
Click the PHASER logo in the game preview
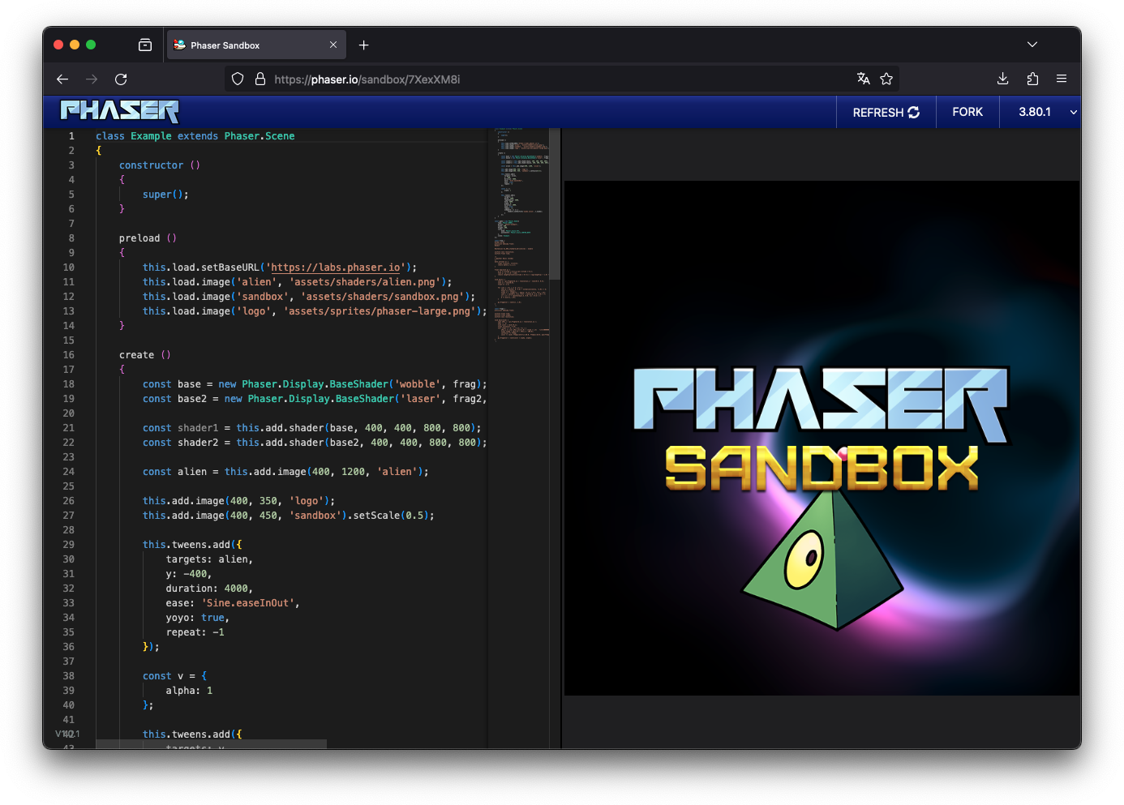822,404
